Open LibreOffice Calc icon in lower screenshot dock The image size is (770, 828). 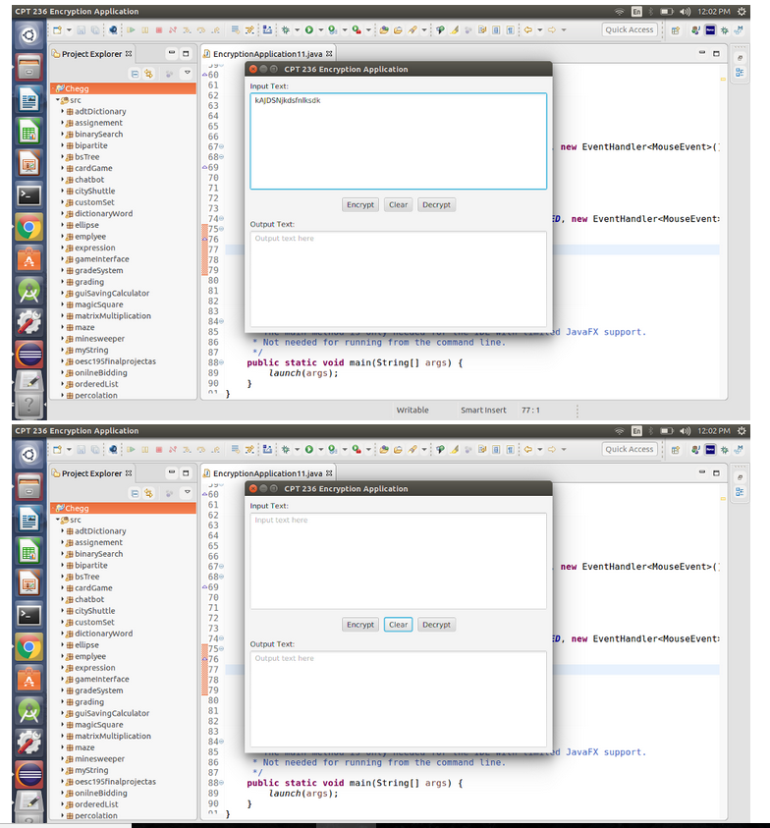[x=29, y=552]
